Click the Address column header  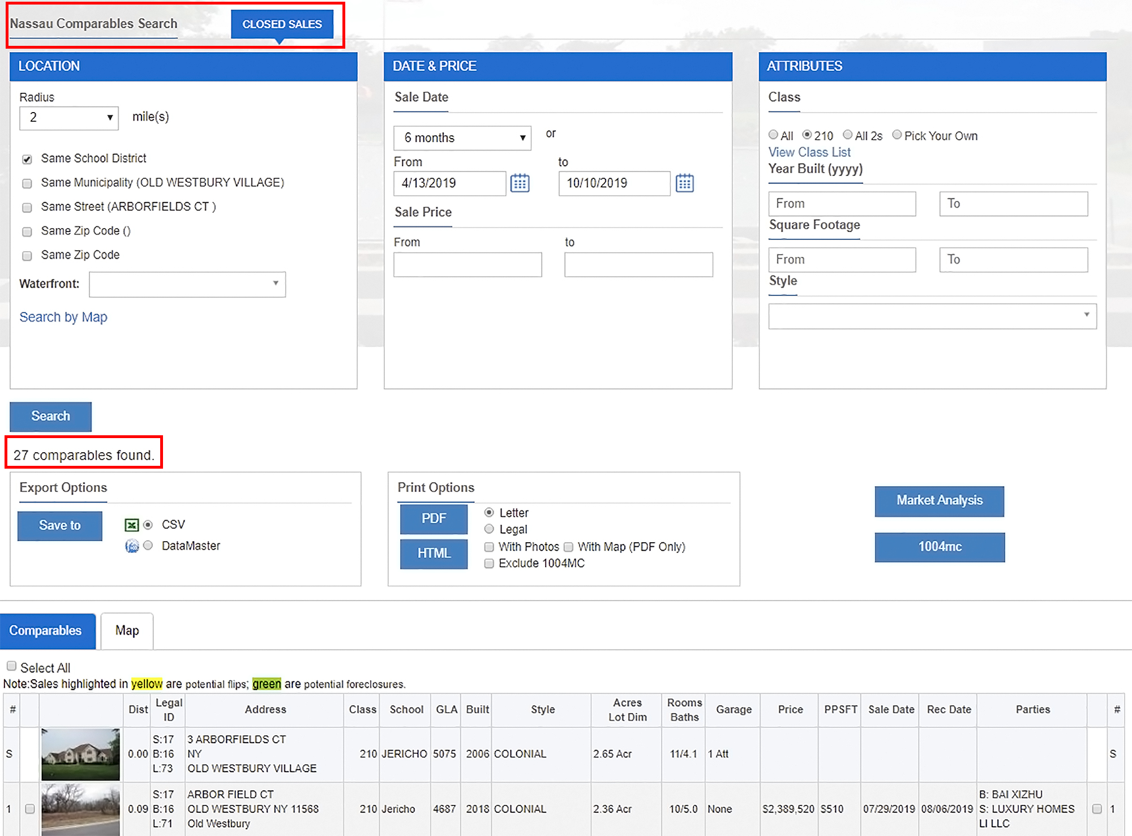(265, 710)
